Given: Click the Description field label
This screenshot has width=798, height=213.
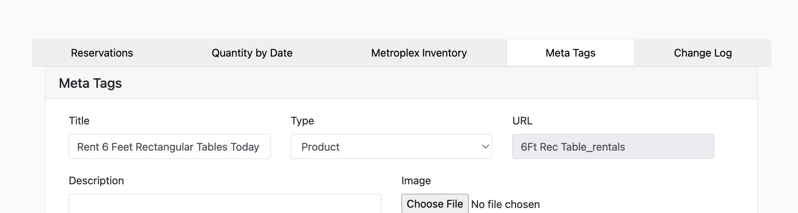Looking at the screenshot, I should (96, 181).
